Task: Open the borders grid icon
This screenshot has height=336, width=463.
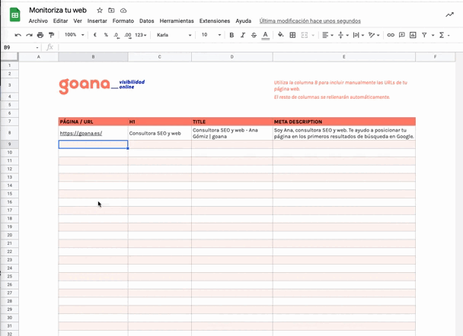Action: 292,35
